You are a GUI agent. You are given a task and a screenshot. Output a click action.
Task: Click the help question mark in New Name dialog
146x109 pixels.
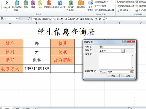pyautogui.click(x=125, y=41)
